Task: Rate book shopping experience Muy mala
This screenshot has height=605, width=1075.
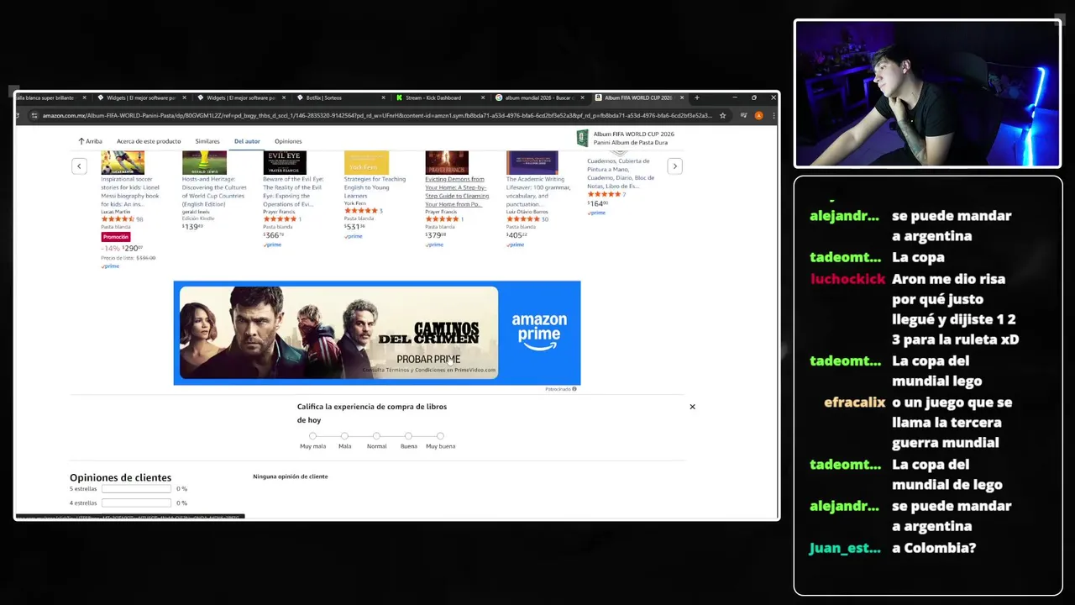Action: click(312, 436)
